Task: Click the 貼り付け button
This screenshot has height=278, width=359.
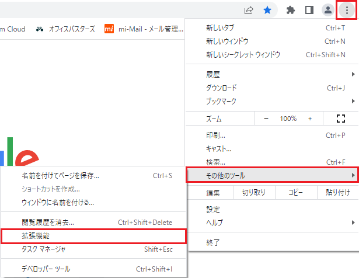Action: (338, 193)
